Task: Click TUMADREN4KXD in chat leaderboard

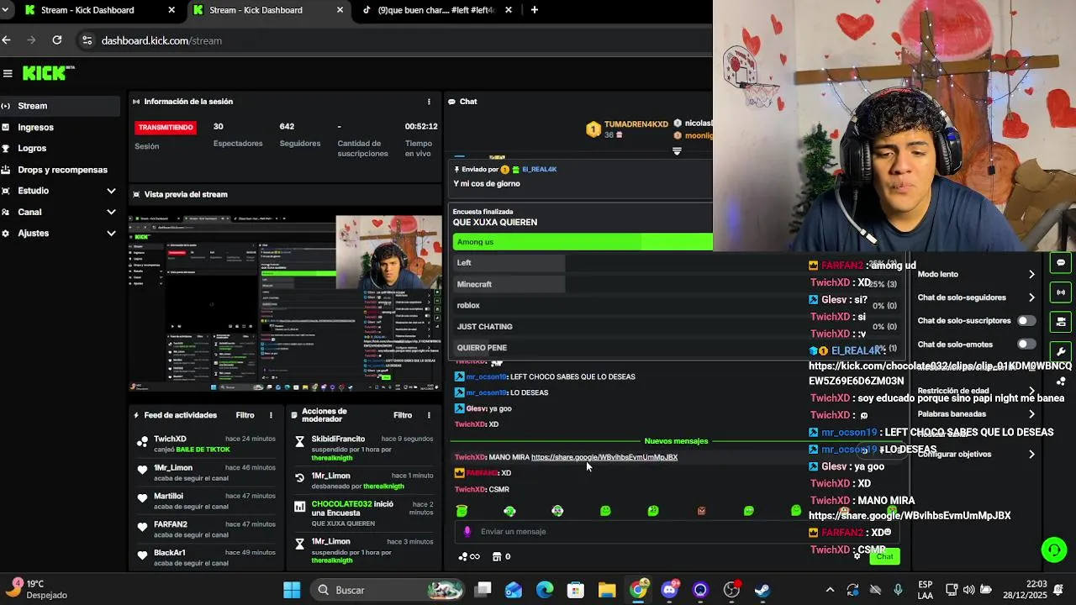Action: pyautogui.click(x=636, y=124)
